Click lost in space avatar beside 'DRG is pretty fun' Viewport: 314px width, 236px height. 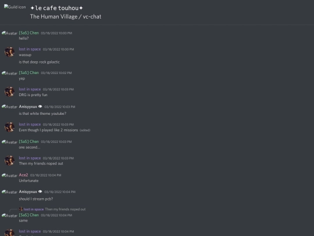(9, 91)
